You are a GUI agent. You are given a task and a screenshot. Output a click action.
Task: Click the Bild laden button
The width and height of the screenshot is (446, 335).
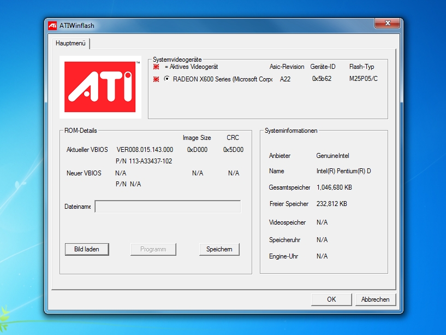(87, 249)
